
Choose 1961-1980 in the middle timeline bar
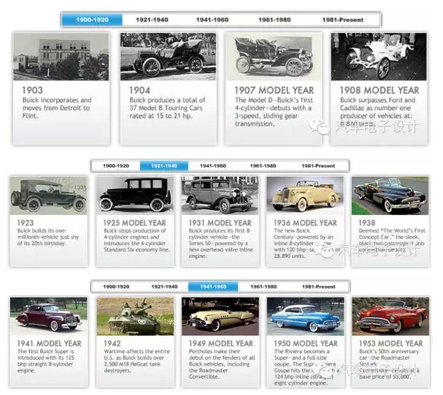[263, 166]
